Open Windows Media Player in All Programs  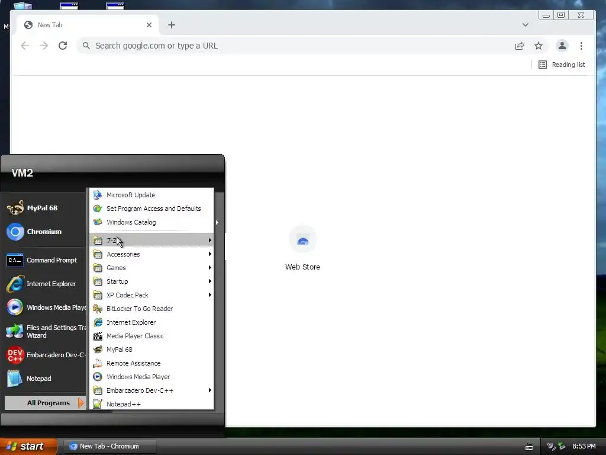[x=151, y=377]
